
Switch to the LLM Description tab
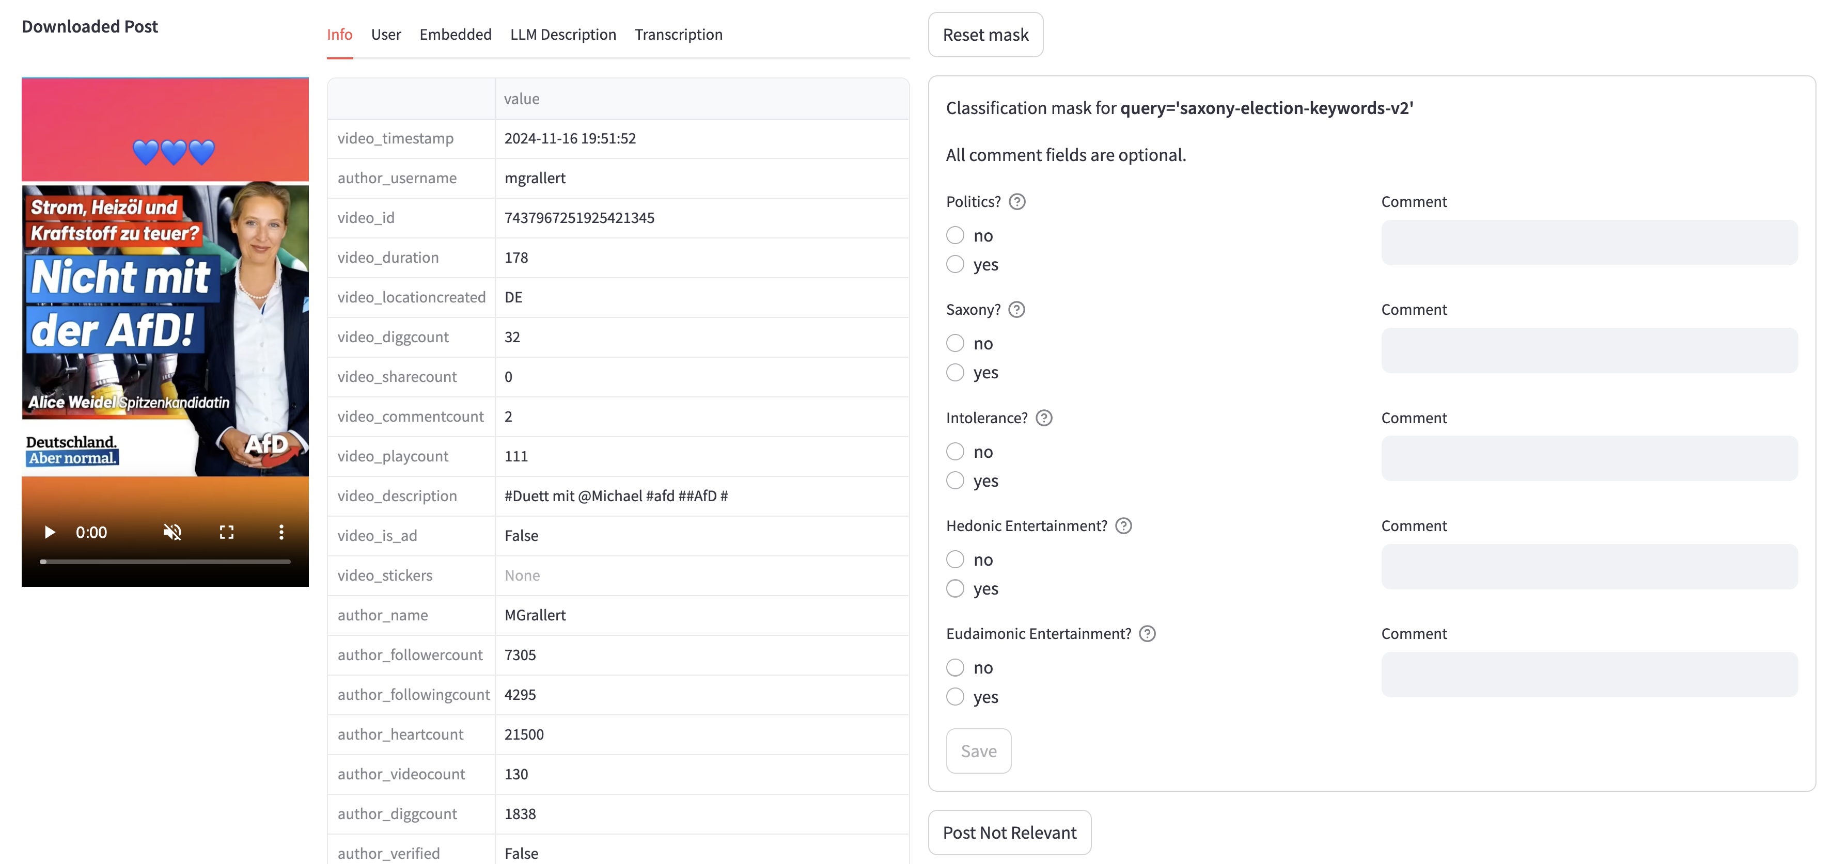pyautogui.click(x=562, y=35)
